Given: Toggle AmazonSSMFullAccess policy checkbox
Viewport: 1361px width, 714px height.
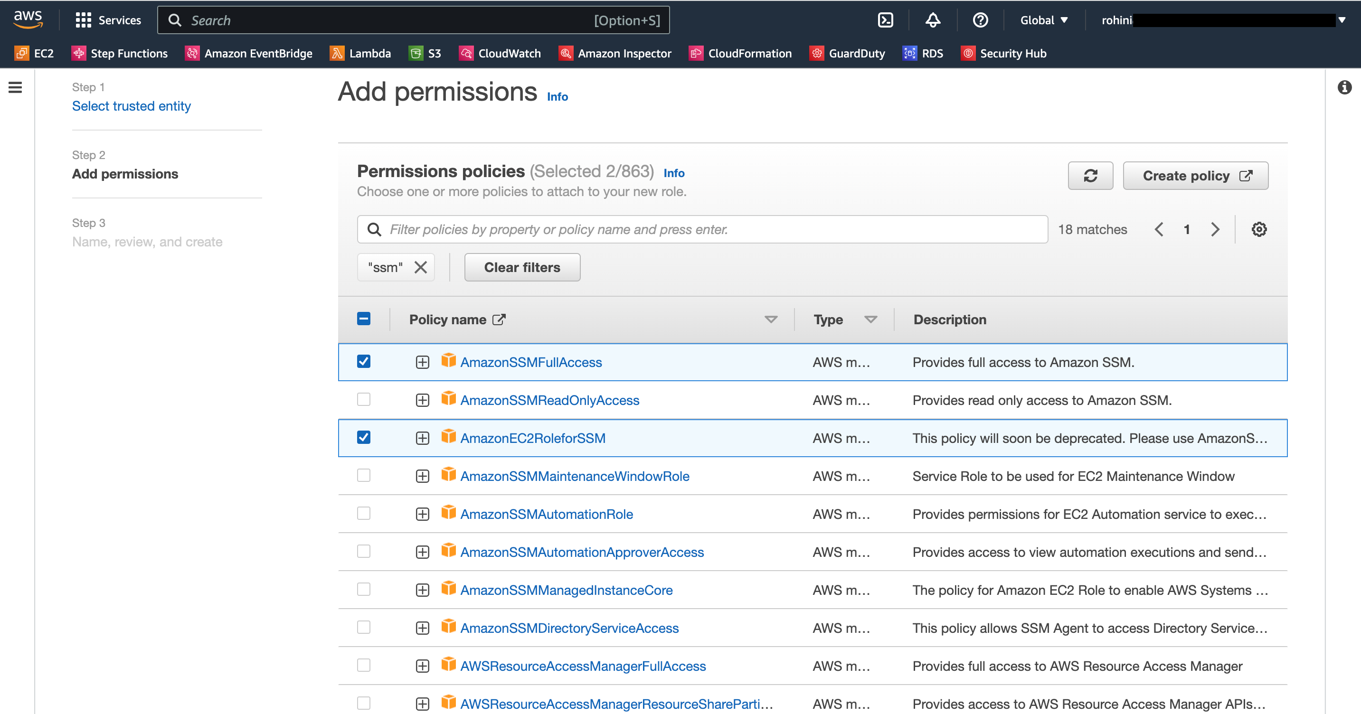Looking at the screenshot, I should [x=364, y=361].
